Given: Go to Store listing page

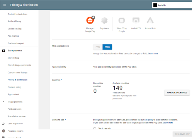Looking at the screenshot, I should coord(13,58).
